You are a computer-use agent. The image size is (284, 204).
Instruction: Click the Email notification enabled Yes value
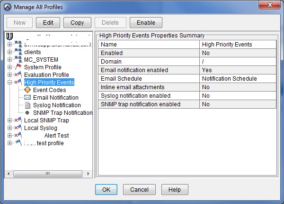207,70
